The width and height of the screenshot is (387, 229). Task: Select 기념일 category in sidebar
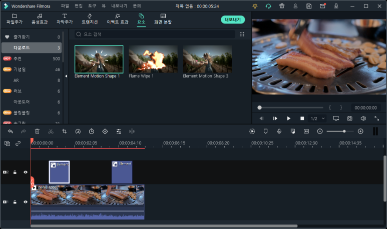[x=32, y=69]
